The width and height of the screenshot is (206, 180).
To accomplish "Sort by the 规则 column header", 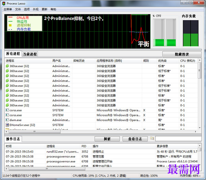I will point(149,61).
